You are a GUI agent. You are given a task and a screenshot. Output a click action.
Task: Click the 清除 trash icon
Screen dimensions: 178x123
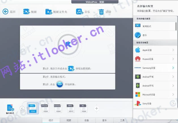coord(101,12)
